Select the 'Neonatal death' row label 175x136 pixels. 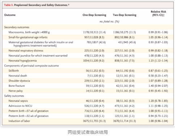18,76
